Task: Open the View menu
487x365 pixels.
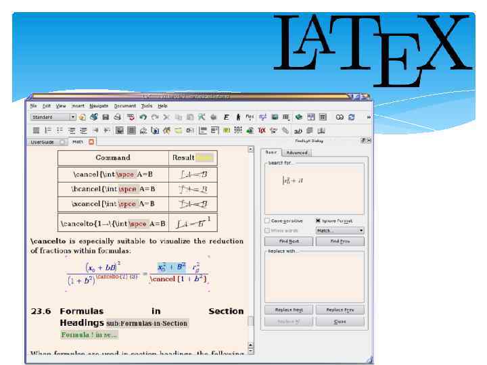Action: [61, 106]
